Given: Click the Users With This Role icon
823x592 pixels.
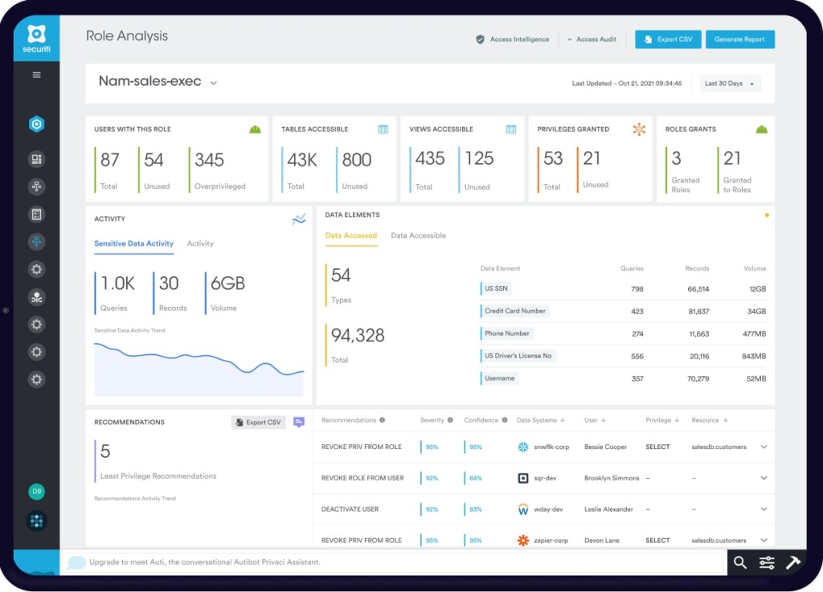Looking at the screenshot, I should [255, 129].
